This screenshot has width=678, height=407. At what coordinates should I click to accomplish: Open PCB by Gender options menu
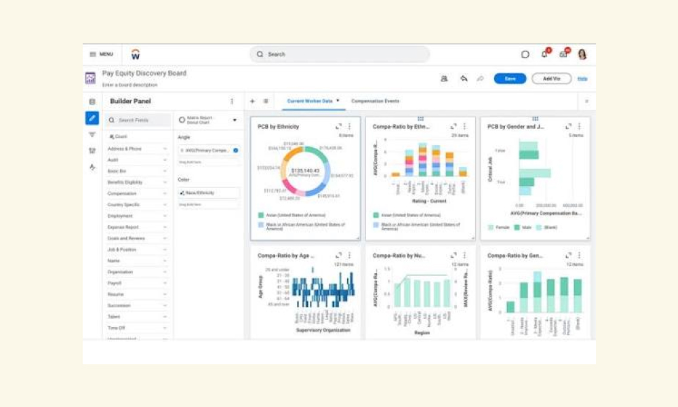580,126
